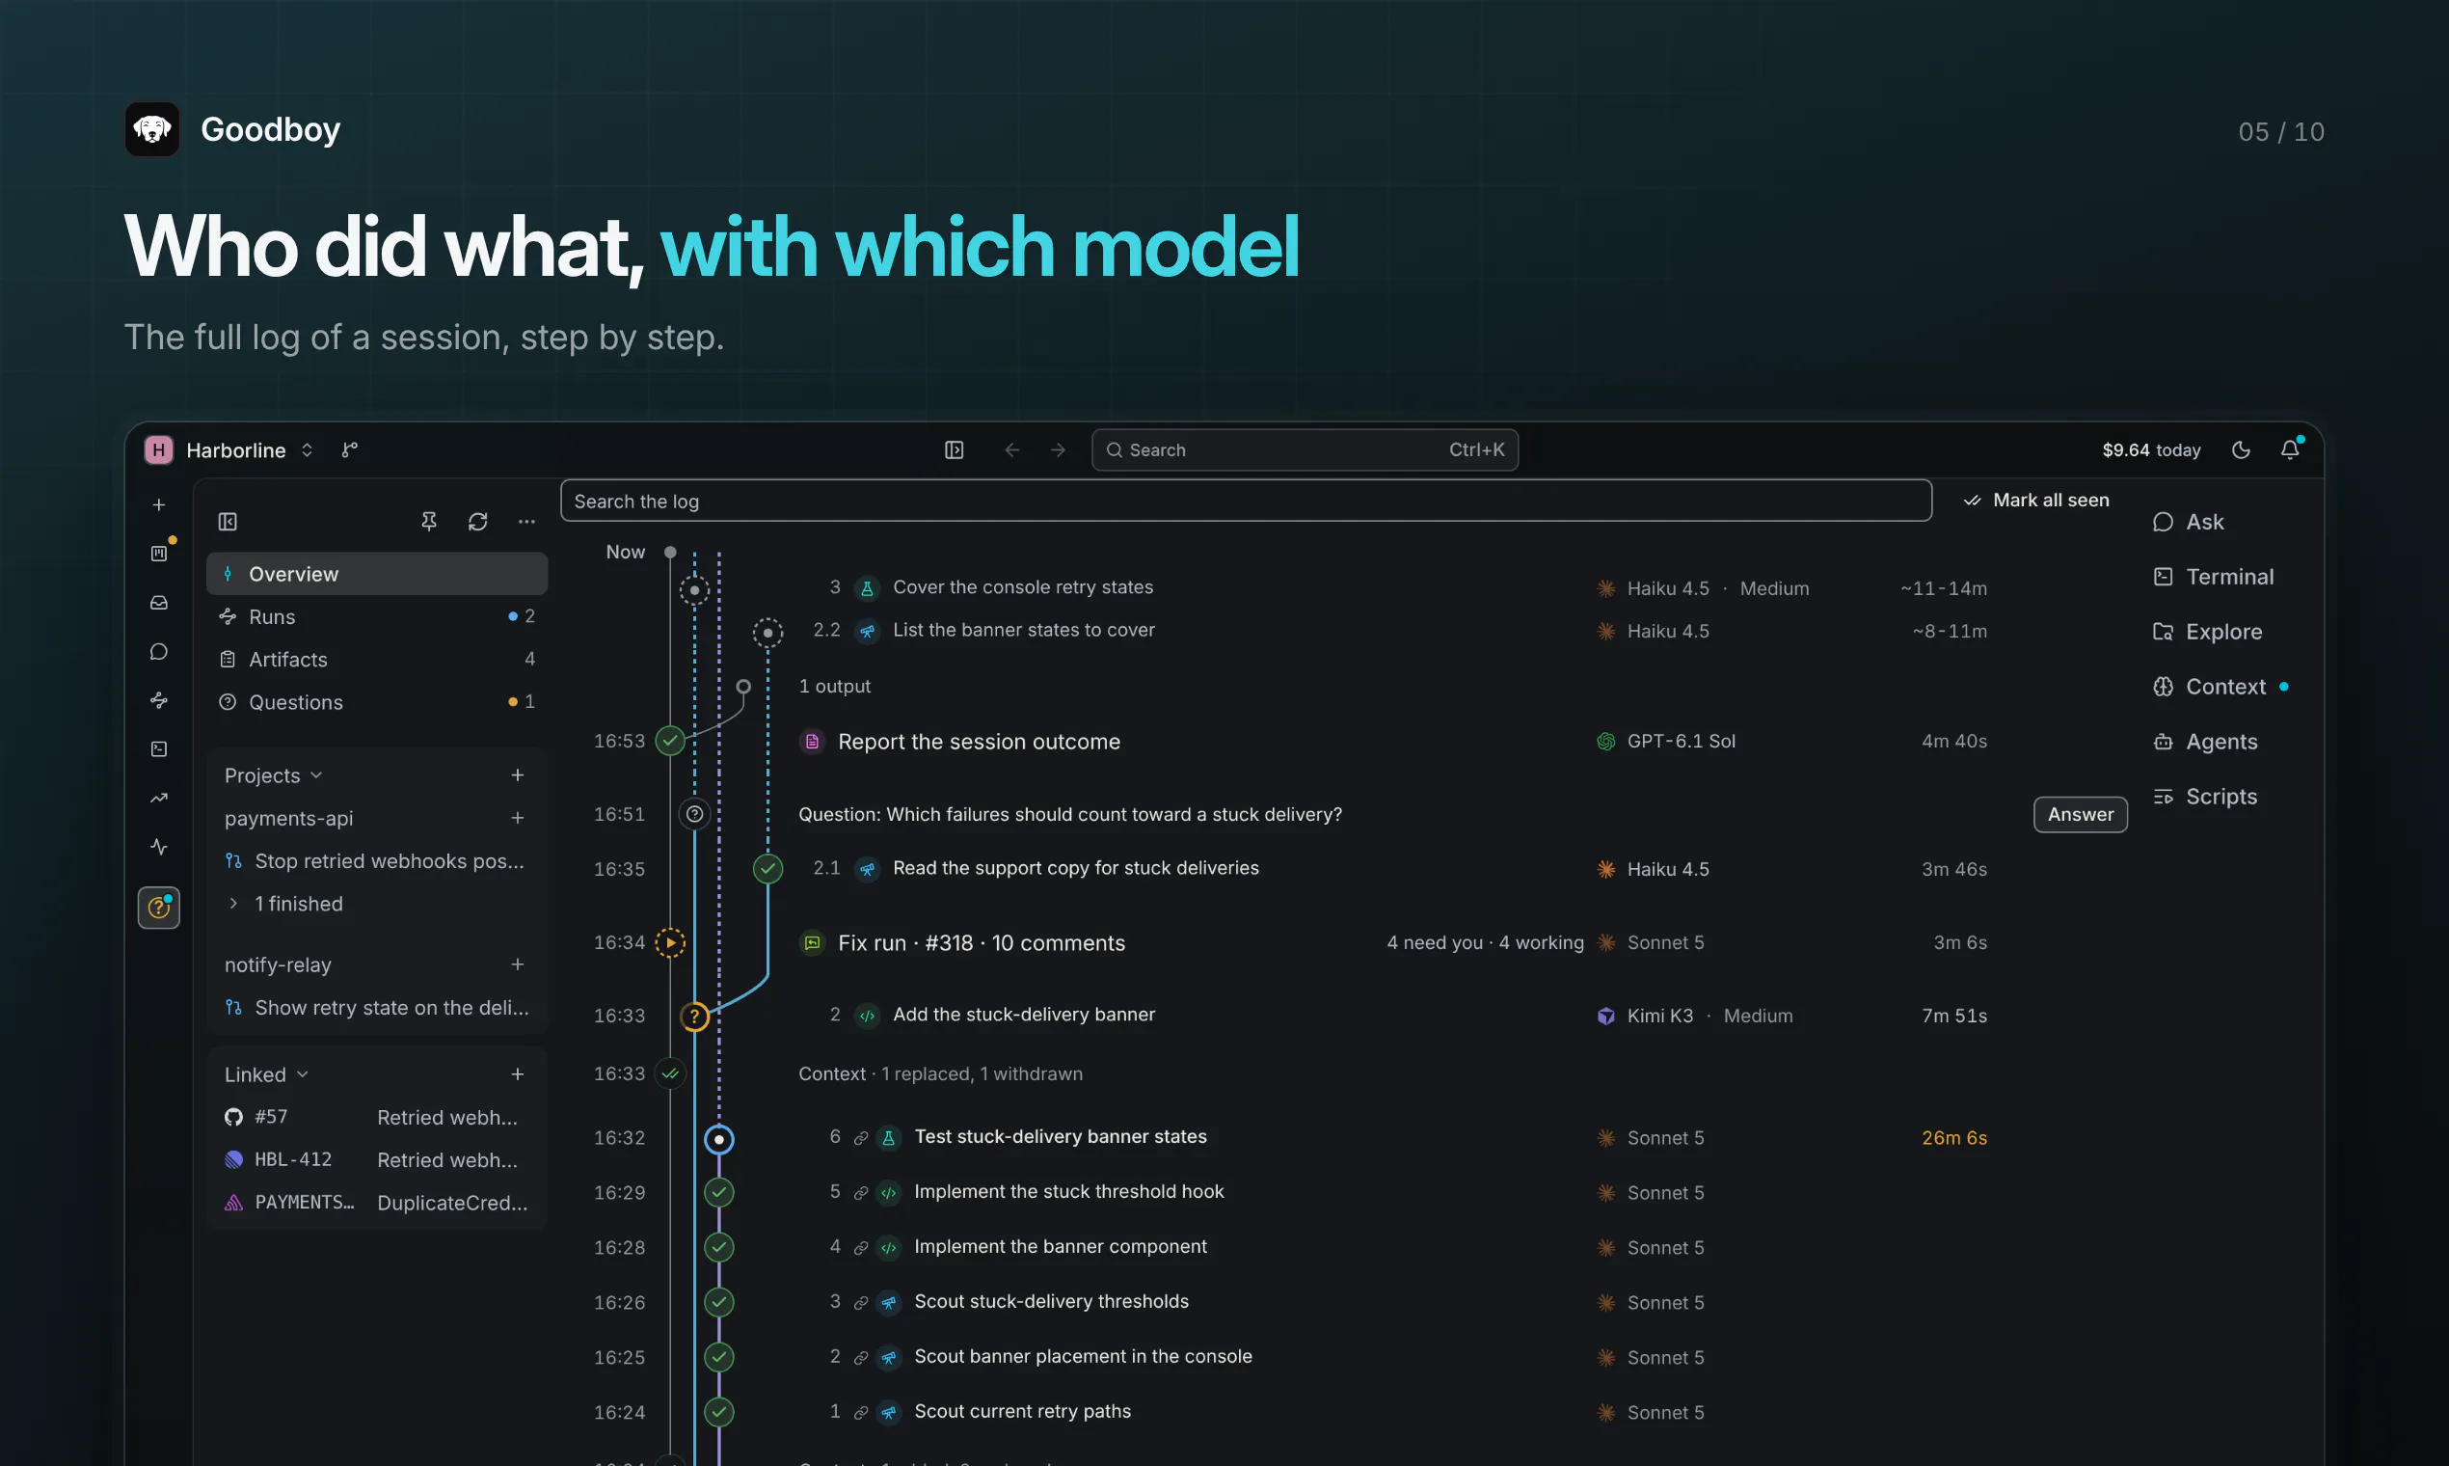The image size is (2449, 1466).
Task: Collapse the Projects section
Action: tap(274, 775)
